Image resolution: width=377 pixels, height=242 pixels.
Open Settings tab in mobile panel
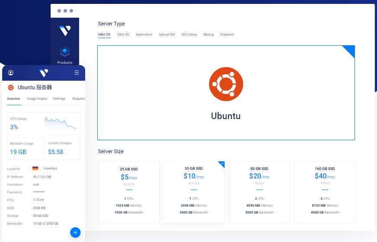59,99
